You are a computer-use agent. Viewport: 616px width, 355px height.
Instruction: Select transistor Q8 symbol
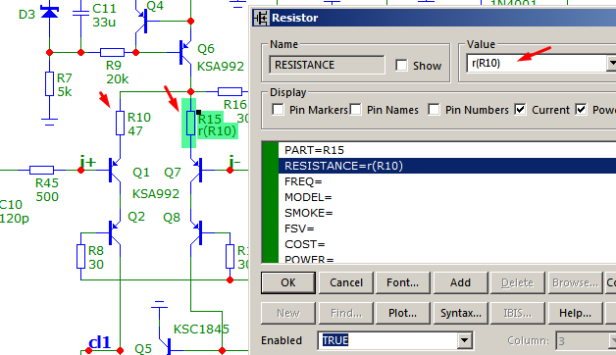197,232
